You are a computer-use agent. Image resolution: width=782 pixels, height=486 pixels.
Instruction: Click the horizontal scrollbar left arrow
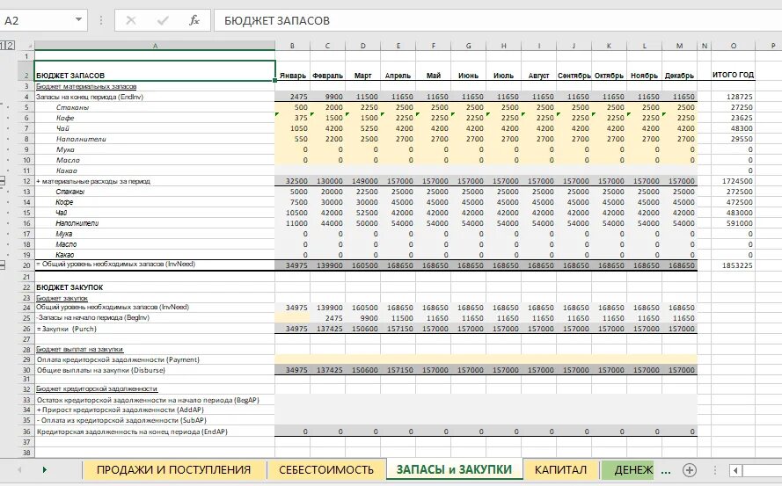click(735, 470)
